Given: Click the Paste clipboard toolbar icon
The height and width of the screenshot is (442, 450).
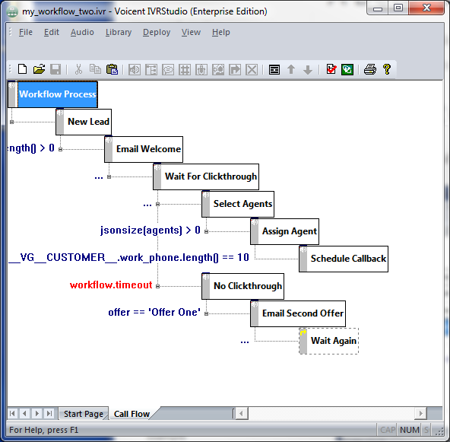Looking at the screenshot, I should pyautogui.click(x=112, y=69).
